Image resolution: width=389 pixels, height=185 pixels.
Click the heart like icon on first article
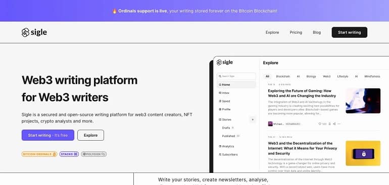[320, 124]
